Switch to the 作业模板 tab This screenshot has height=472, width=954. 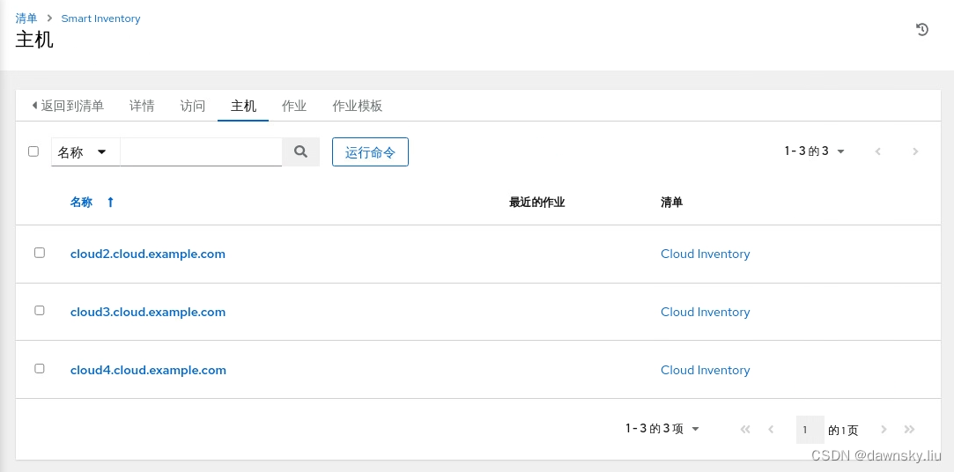click(357, 106)
